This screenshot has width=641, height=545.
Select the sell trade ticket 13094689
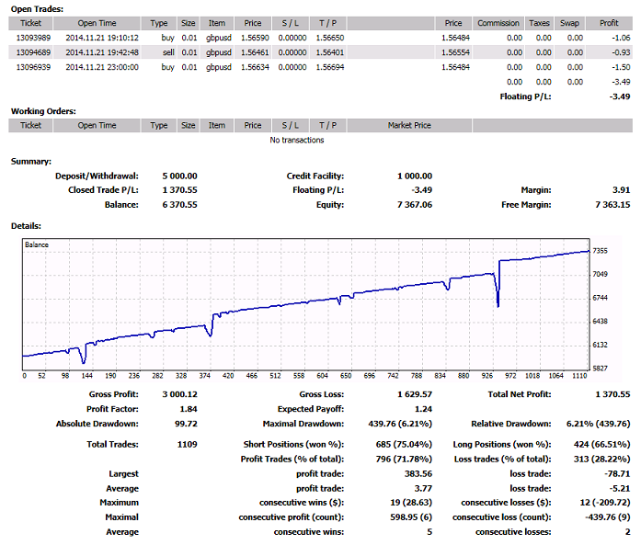(33, 52)
